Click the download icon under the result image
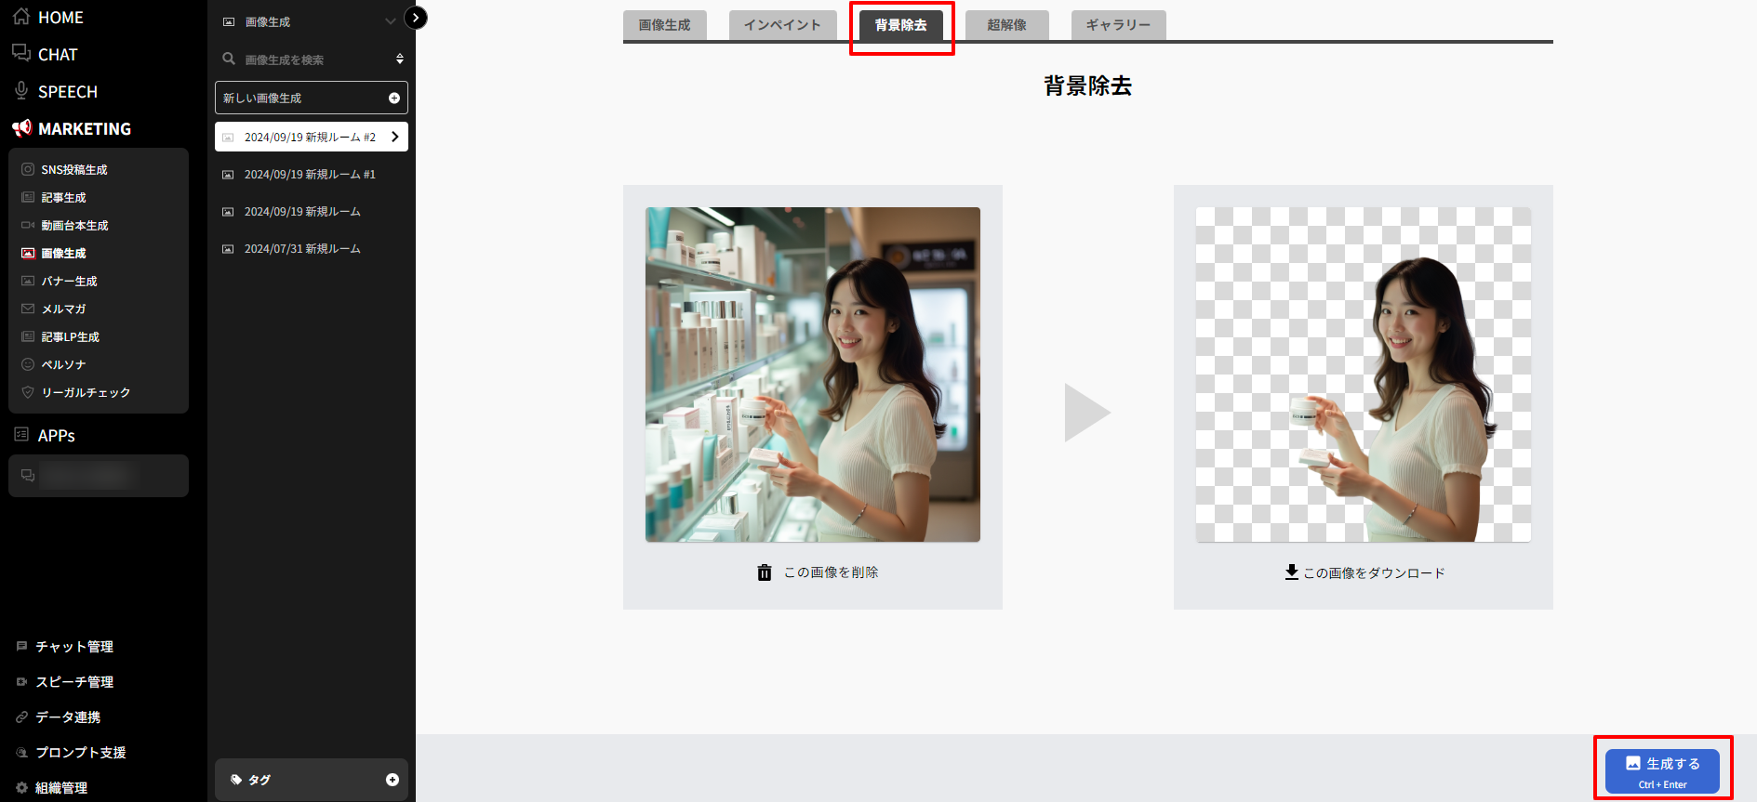This screenshot has width=1757, height=802. (1291, 572)
